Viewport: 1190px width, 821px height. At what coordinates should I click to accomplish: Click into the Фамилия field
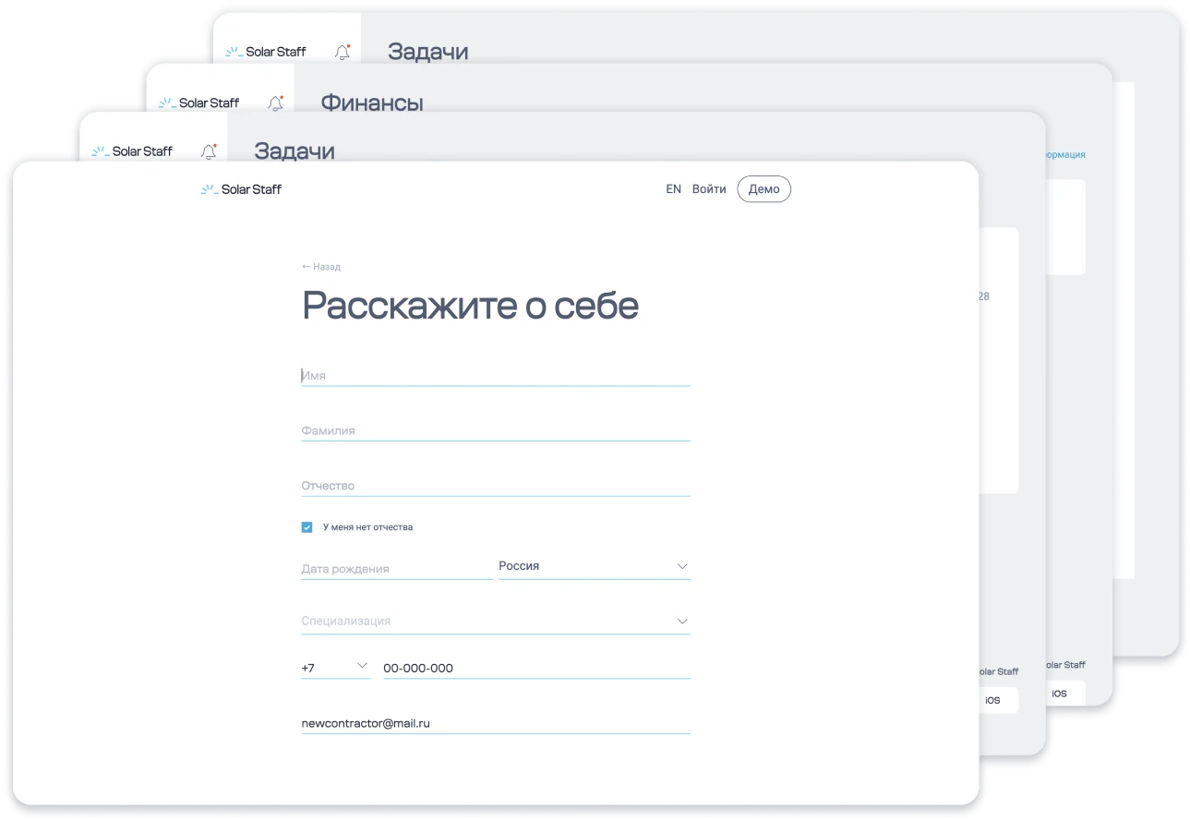coord(495,430)
